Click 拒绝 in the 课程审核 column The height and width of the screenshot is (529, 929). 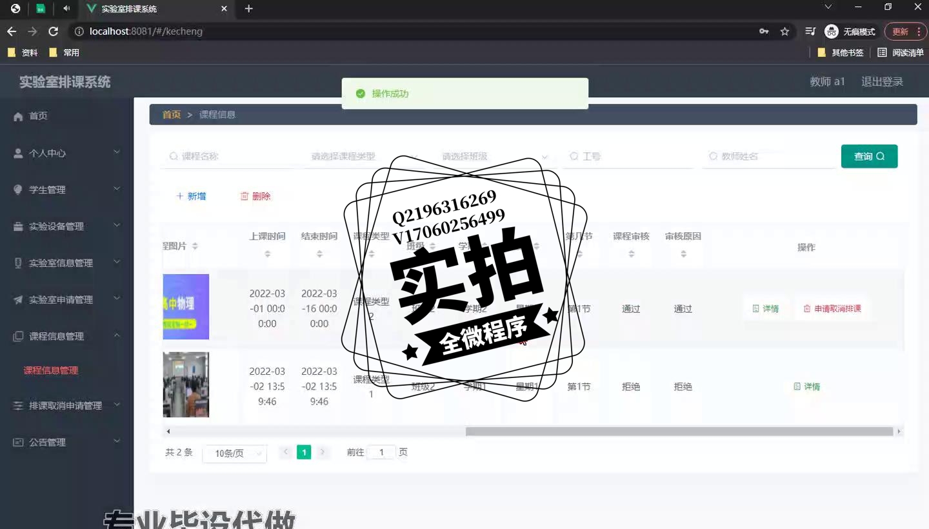(631, 387)
